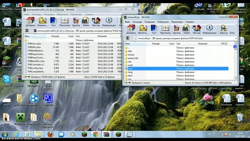
Task: Click Удалить icon in minecraft.jar window
Action: point(177,29)
